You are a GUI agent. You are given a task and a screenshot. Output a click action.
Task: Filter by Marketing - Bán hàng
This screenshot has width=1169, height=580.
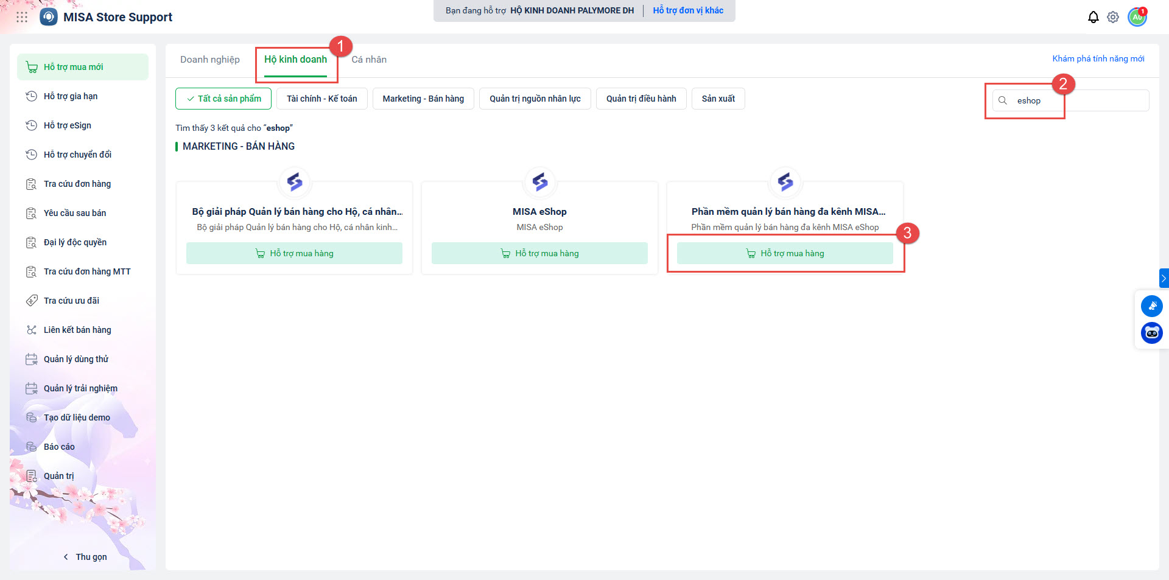click(x=423, y=99)
